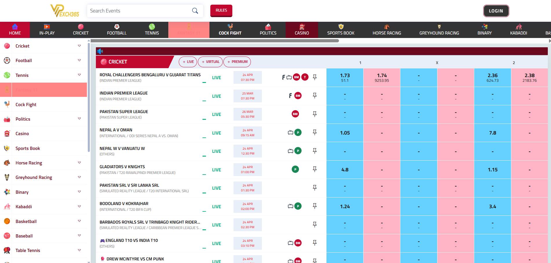The image size is (551, 263).
Task: Pin the Barbados Royals SRL match
Action: 315,224
